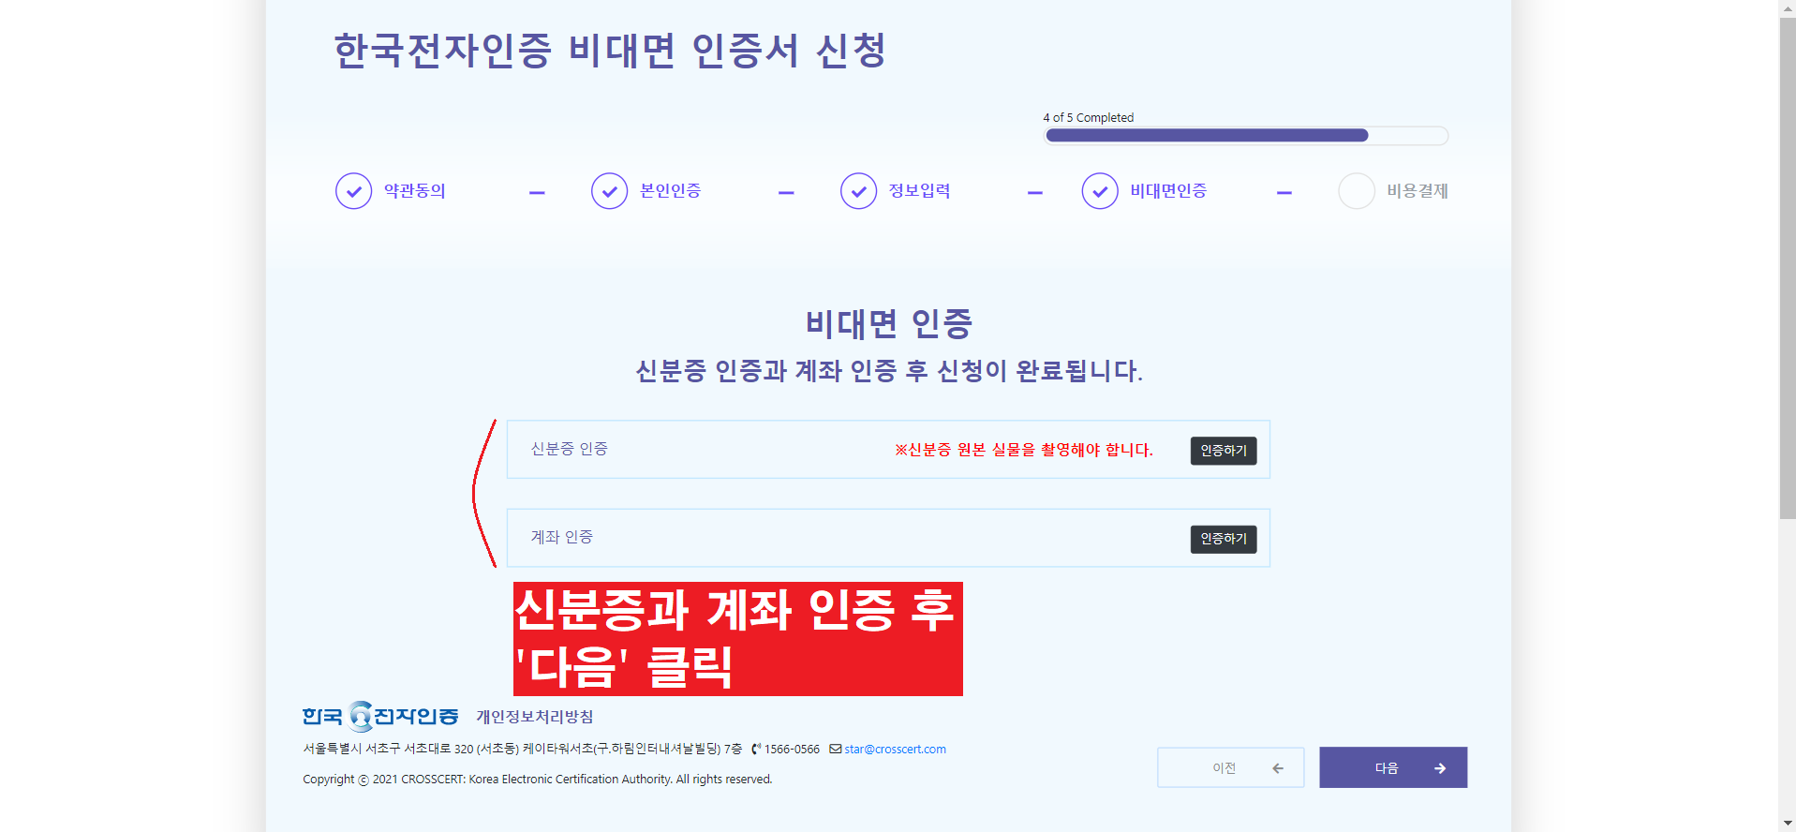Click the phone icon by 1566-0566
Image resolution: width=1796 pixels, height=832 pixels.
[x=756, y=749]
